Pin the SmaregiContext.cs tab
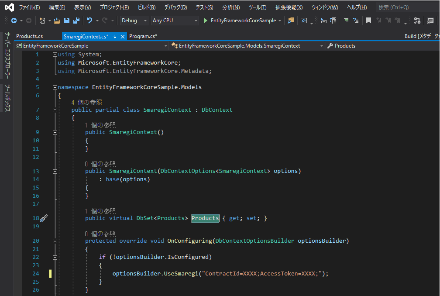The image size is (440, 296). click(x=115, y=37)
